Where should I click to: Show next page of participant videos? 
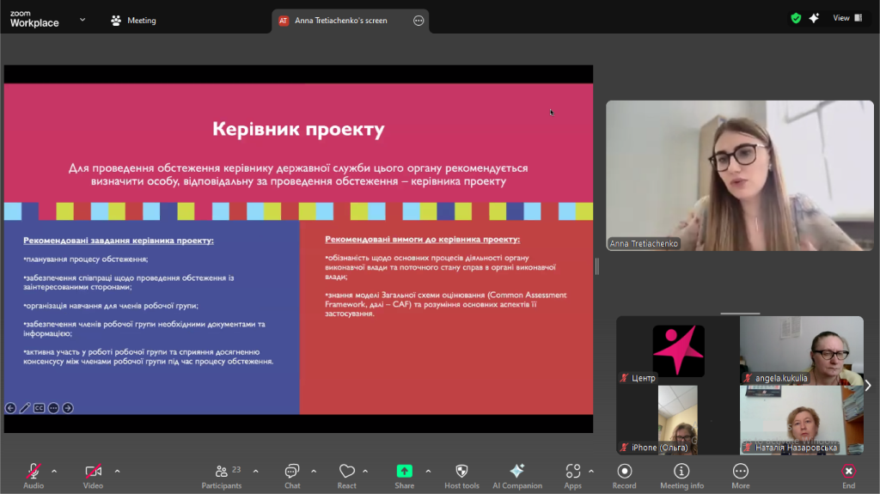tap(868, 386)
